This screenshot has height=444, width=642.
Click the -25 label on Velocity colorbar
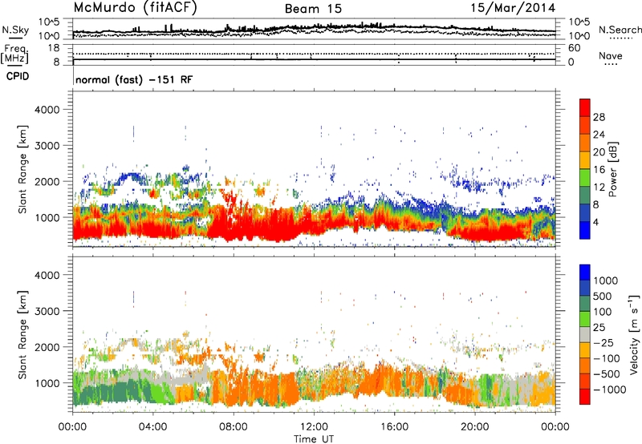pyautogui.click(x=604, y=342)
